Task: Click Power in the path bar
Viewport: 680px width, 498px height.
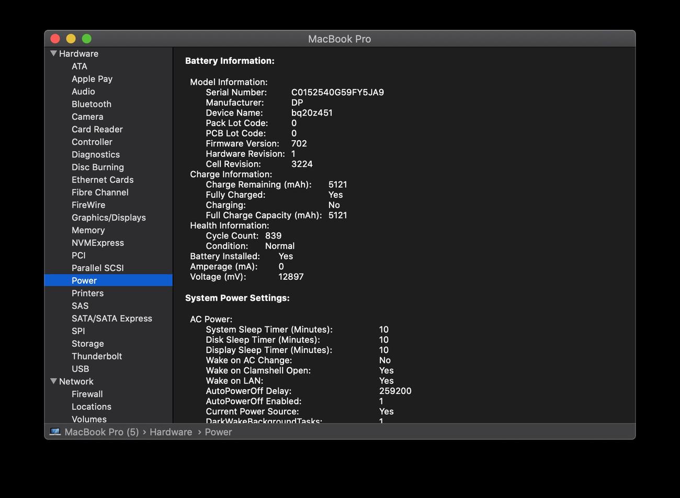Action: (x=218, y=432)
